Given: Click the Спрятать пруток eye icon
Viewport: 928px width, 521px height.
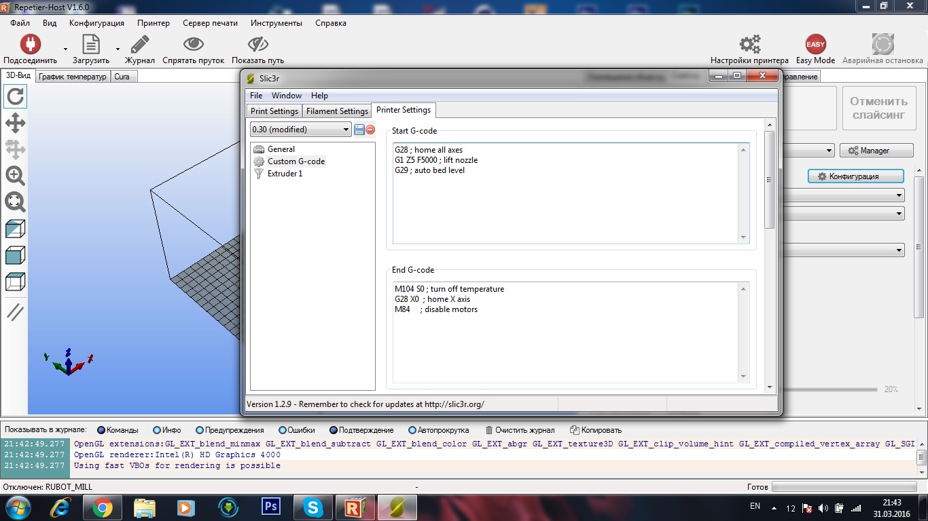Looking at the screenshot, I should 194,44.
